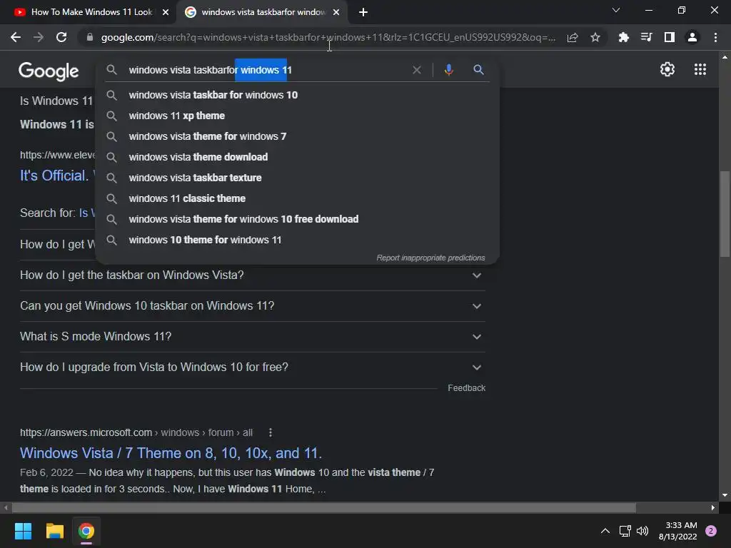
Task: Expand "What is S mode Windows 11?"
Action: click(x=252, y=337)
